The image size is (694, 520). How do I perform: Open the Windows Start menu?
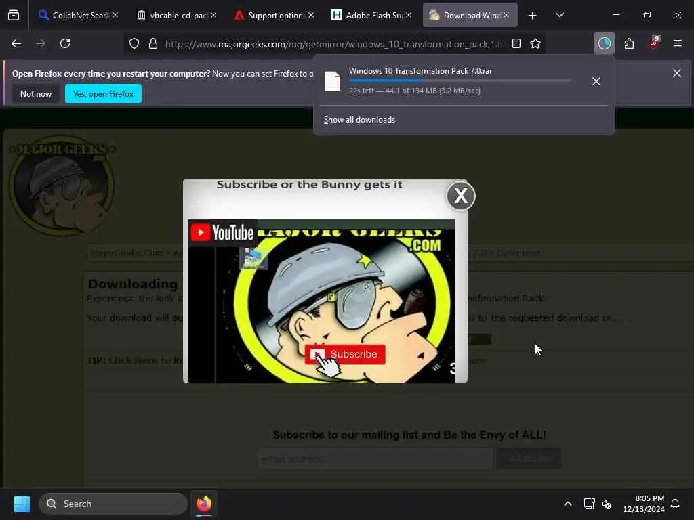point(22,504)
